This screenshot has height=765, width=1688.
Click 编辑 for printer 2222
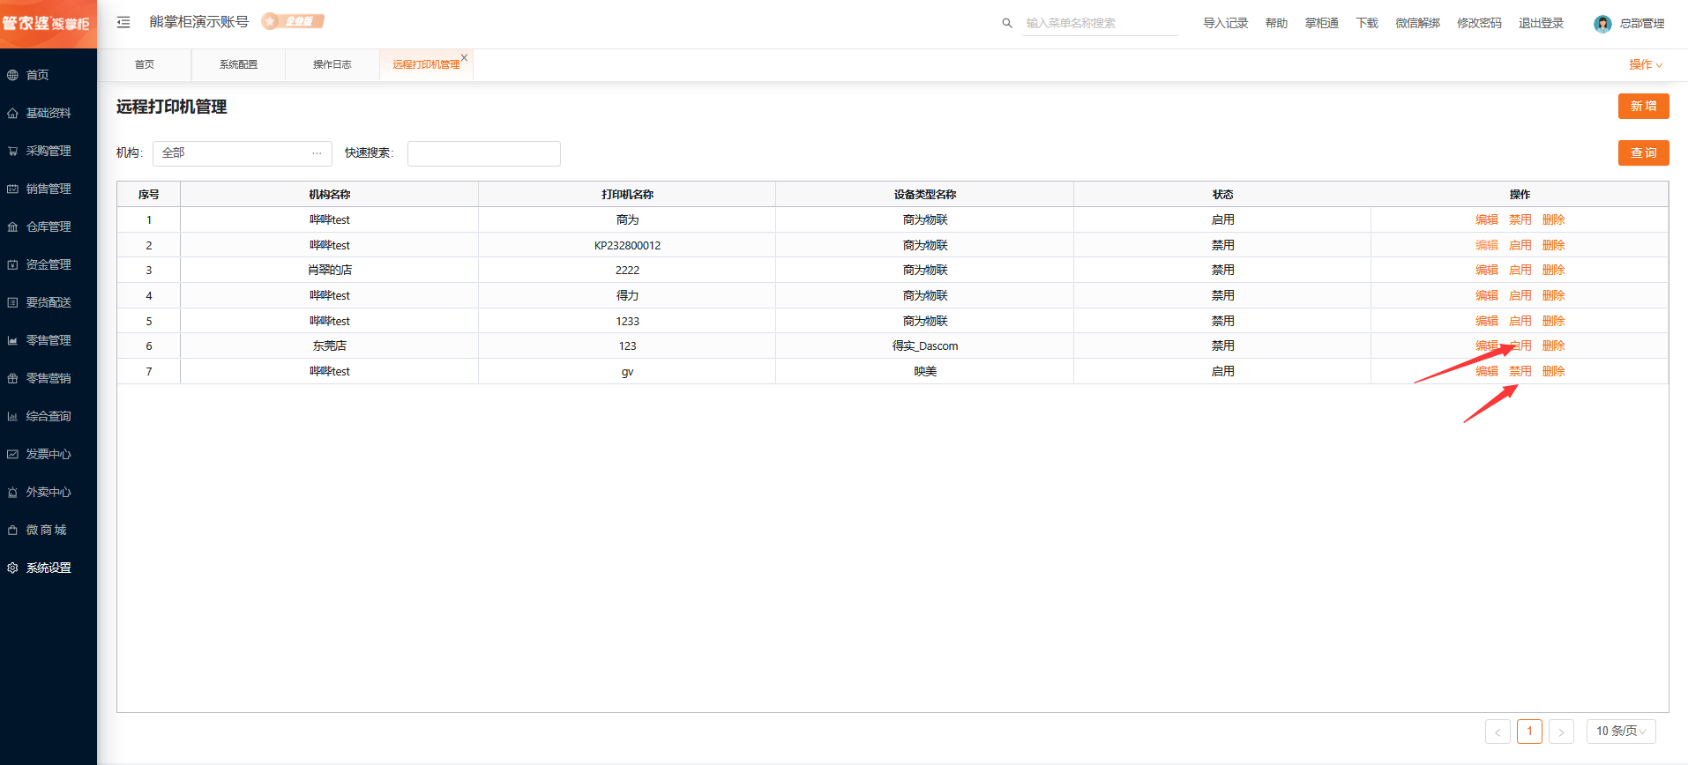(x=1487, y=270)
